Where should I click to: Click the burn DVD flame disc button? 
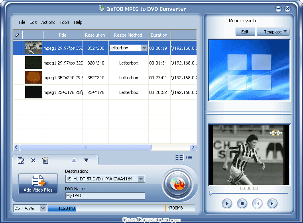coord(177,184)
